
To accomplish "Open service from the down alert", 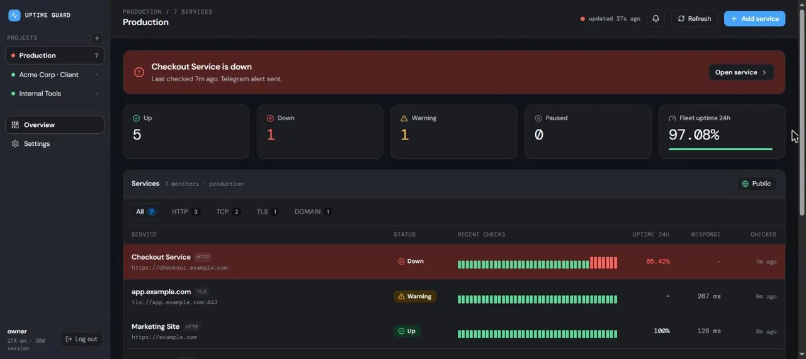I will point(741,72).
